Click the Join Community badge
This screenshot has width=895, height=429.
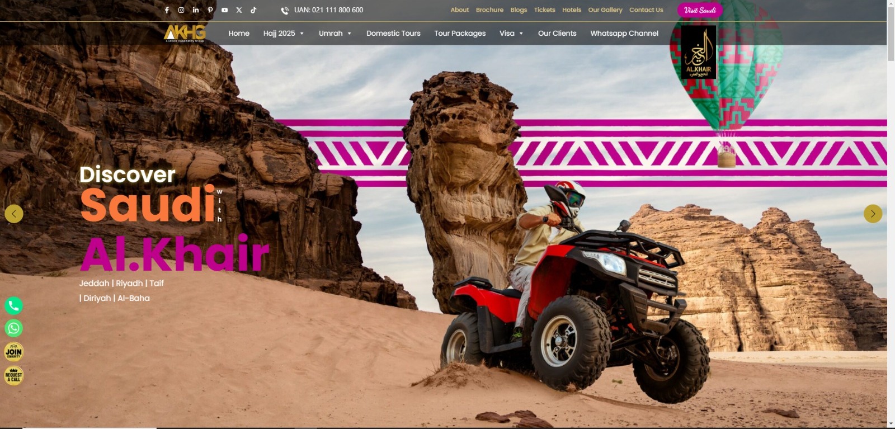(14, 352)
